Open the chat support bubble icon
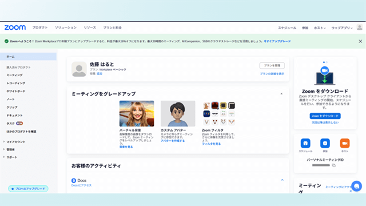The image size is (366, 206). tap(356, 186)
